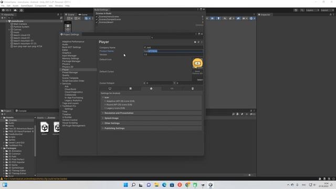Select Tags and Layers category
The image size is (336, 189).
click(70, 103)
